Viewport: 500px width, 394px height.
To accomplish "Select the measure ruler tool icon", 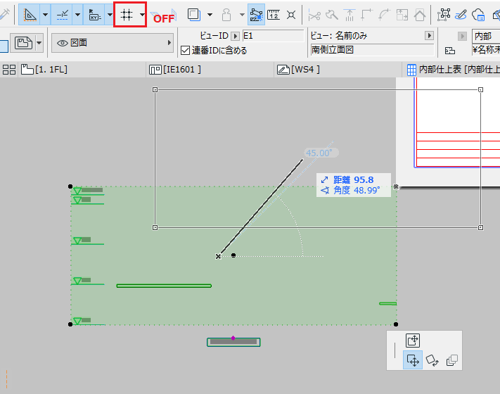I will point(274,15).
